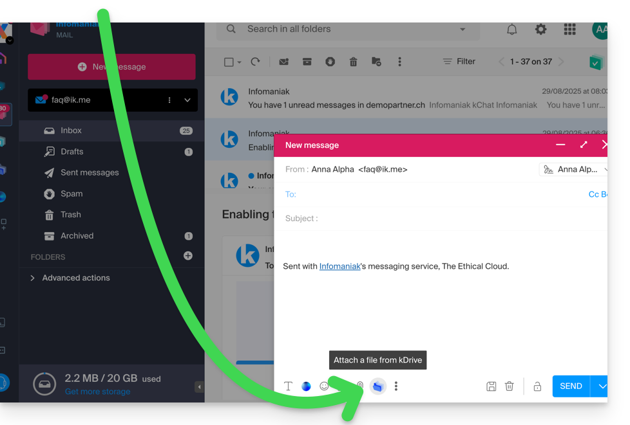Image resolution: width=630 pixels, height=425 pixels.
Task: Go to next page of messages
Action: [561, 62]
